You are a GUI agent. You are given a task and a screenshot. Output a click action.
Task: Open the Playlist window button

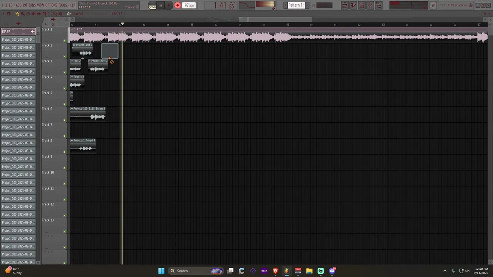(x=345, y=5)
